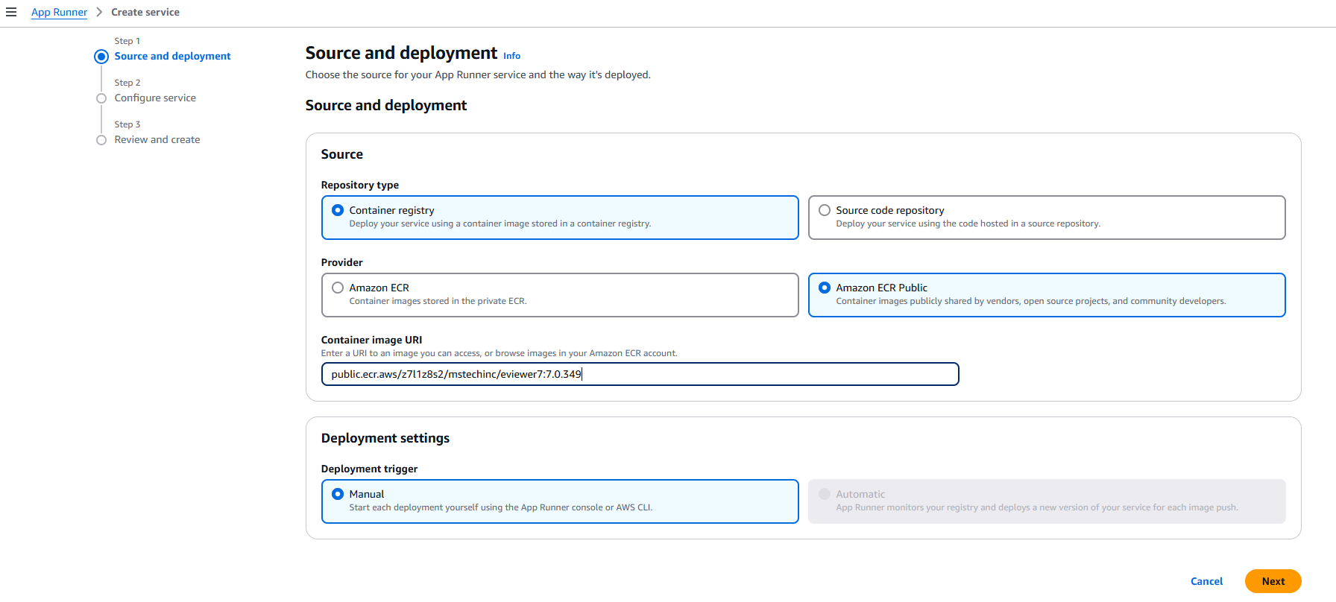Open the hamburger navigation menu
The width and height of the screenshot is (1336, 602).
[11, 12]
